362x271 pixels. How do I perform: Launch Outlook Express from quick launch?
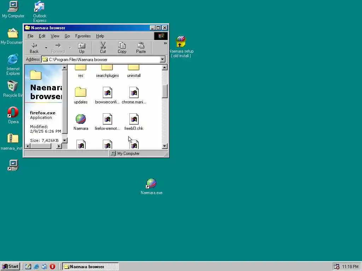44,267
